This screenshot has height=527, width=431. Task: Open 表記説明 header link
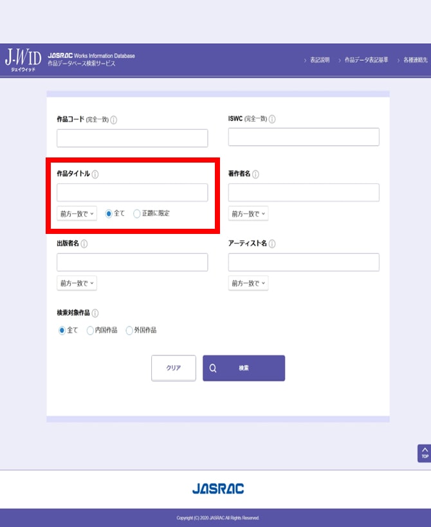(319, 60)
